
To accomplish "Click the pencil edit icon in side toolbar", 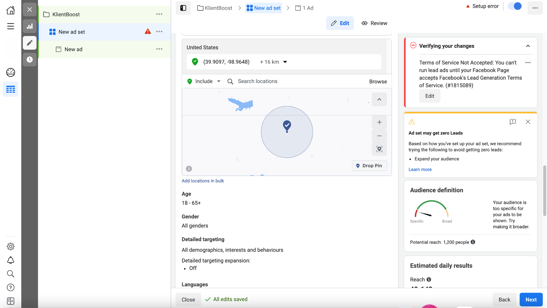I will pyautogui.click(x=30, y=43).
